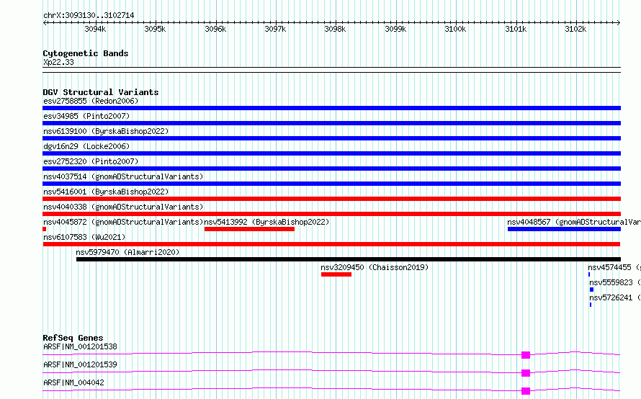This screenshot has width=641, height=399.
Task: Open nsv5559823 variant label
Action: point(615,282)
